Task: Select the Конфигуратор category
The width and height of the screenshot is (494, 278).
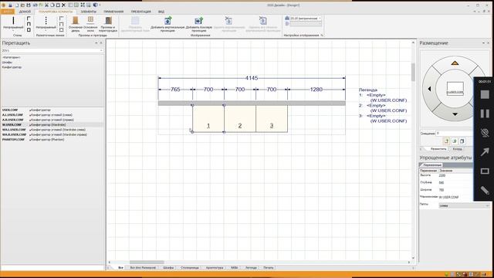Action: 12,67
